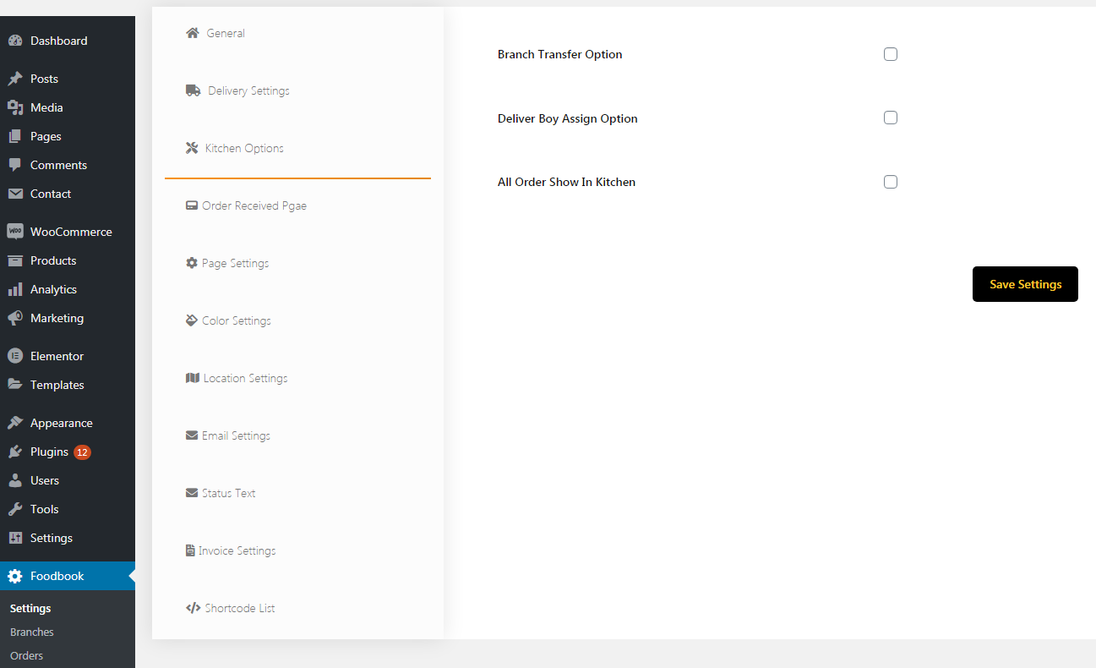Toggle the Deliver Boy Assign Option checkbox

pyautogui.click(x=890, y=118)
